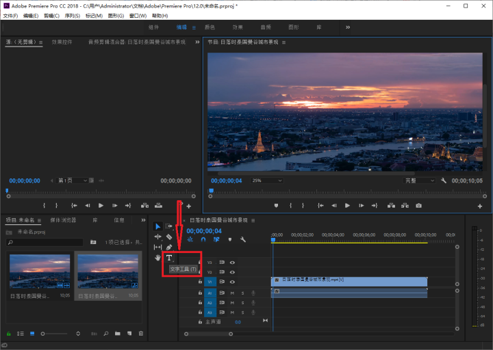Click Extract button in Program monitor
The image size is (493, 350).
[405, 206]
